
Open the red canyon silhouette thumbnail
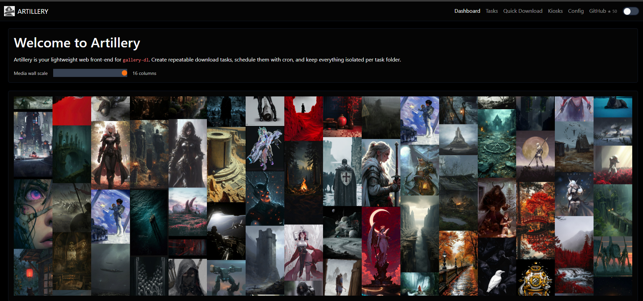[x=303, y=119]
